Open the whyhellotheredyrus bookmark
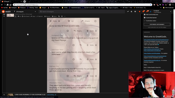Image resolution: width=175 pixels, height=98 pixels. [x=75, y=8]
